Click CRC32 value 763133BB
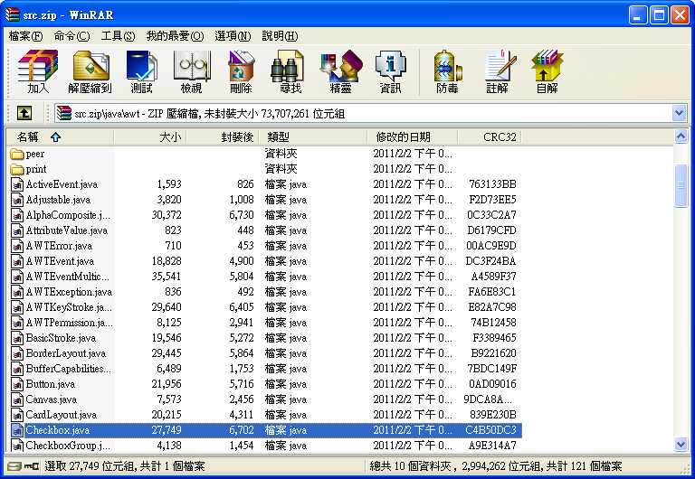Image resolution: width=695 pixels, height=479 pixels. tap(492, 184)
